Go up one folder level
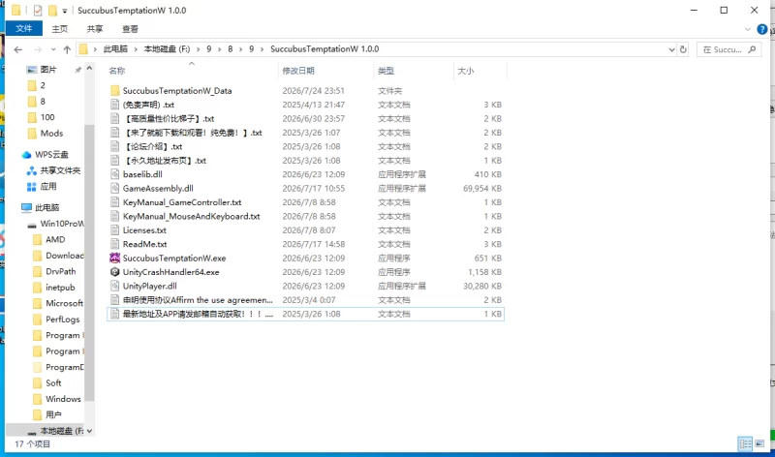Viewport: 775px width, 457px height. click(x=67, y=49)
